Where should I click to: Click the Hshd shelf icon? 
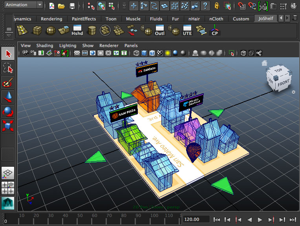click(77, 31)
